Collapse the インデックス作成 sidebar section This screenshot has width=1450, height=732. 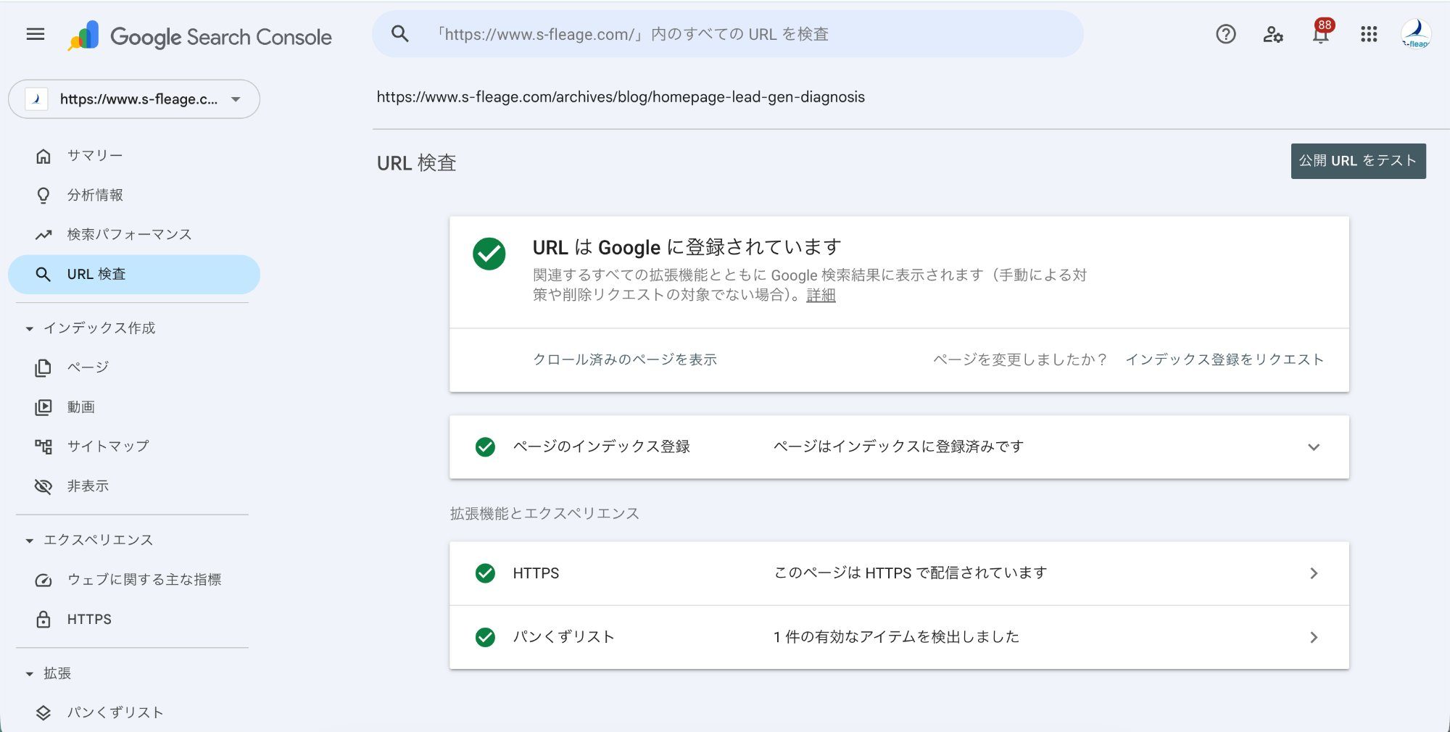pyautogui.click(x=28, y=328)
